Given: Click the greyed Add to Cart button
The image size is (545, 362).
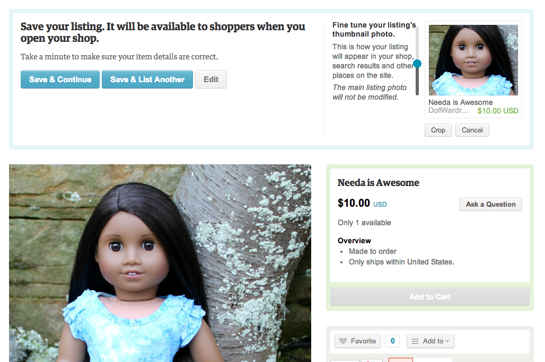Looking at the screenshot, I should [x=430, y=297].
